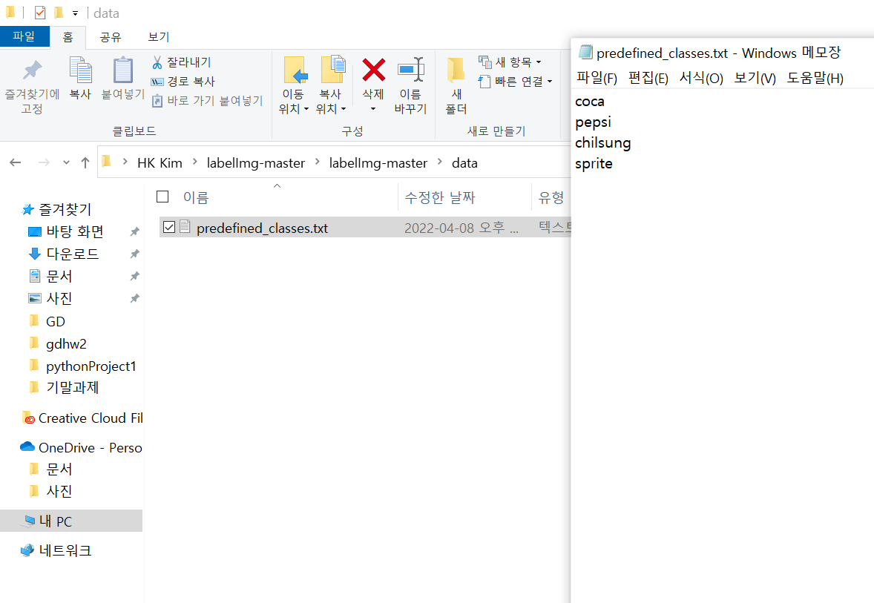Click the Rename icon

[411, 70]
